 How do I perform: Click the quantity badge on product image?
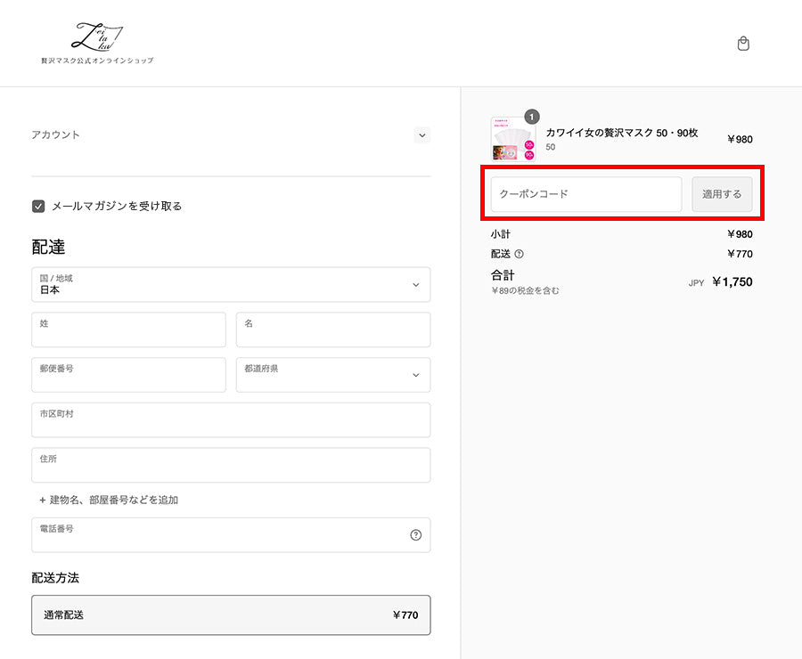tap(531, 116)
